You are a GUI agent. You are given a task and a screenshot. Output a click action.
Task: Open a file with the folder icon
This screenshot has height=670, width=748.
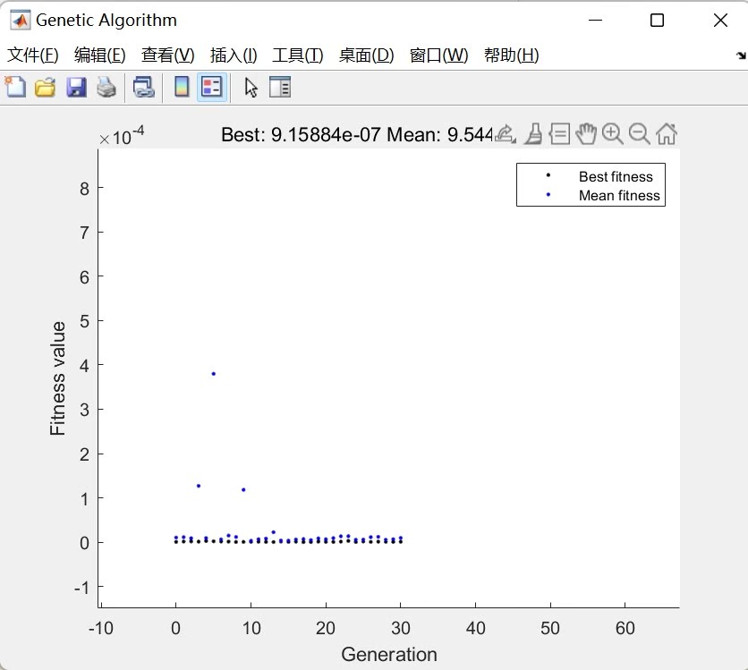(46, 88)
